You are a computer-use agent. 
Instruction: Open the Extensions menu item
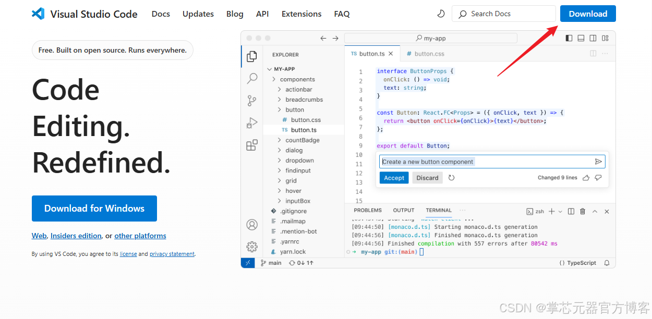coord(301,14)
